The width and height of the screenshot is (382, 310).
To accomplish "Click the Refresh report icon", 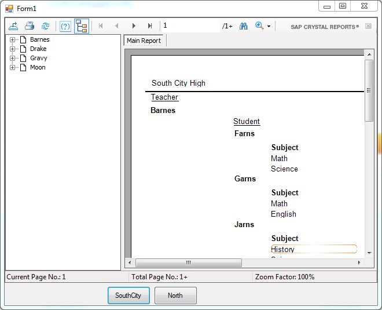I will click(45, 26).
